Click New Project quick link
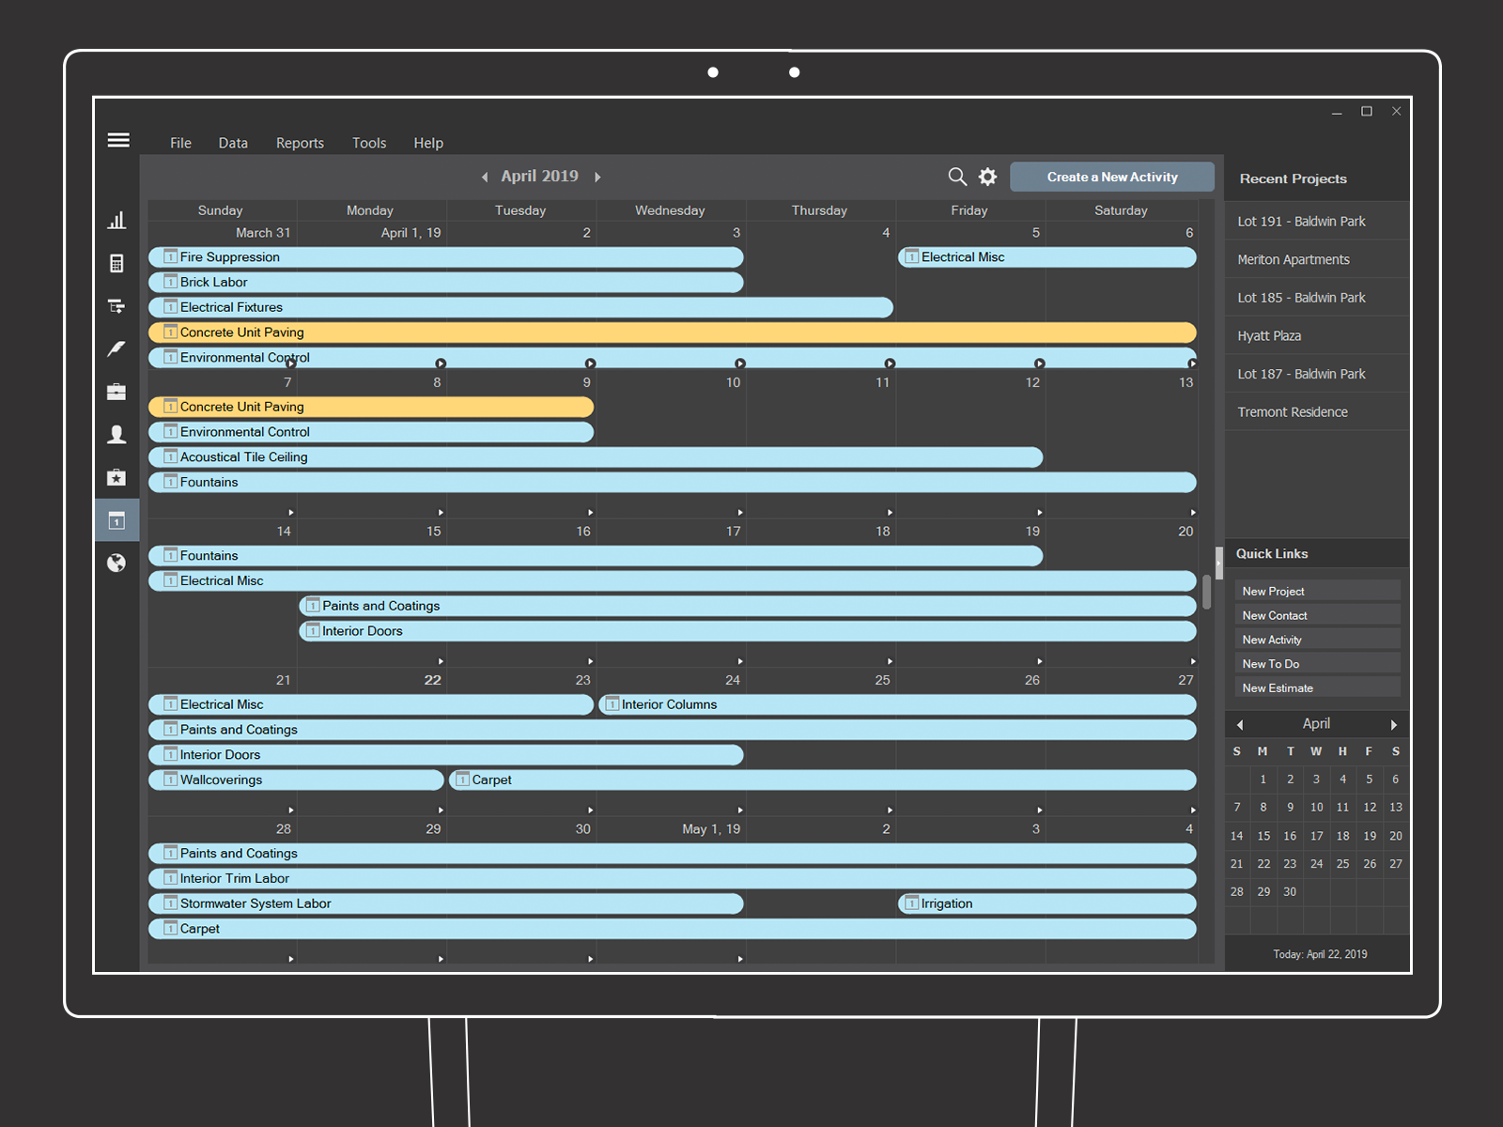This screenshot has width=1503, height=1127. (1318, 591)
